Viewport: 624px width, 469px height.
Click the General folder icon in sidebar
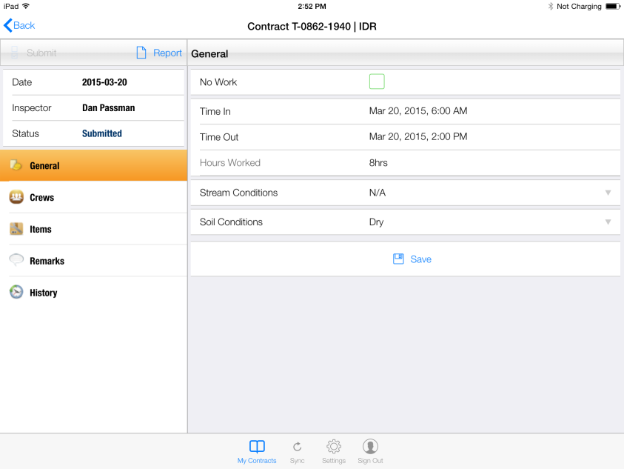pyautogui.click(x=16, y=165)
